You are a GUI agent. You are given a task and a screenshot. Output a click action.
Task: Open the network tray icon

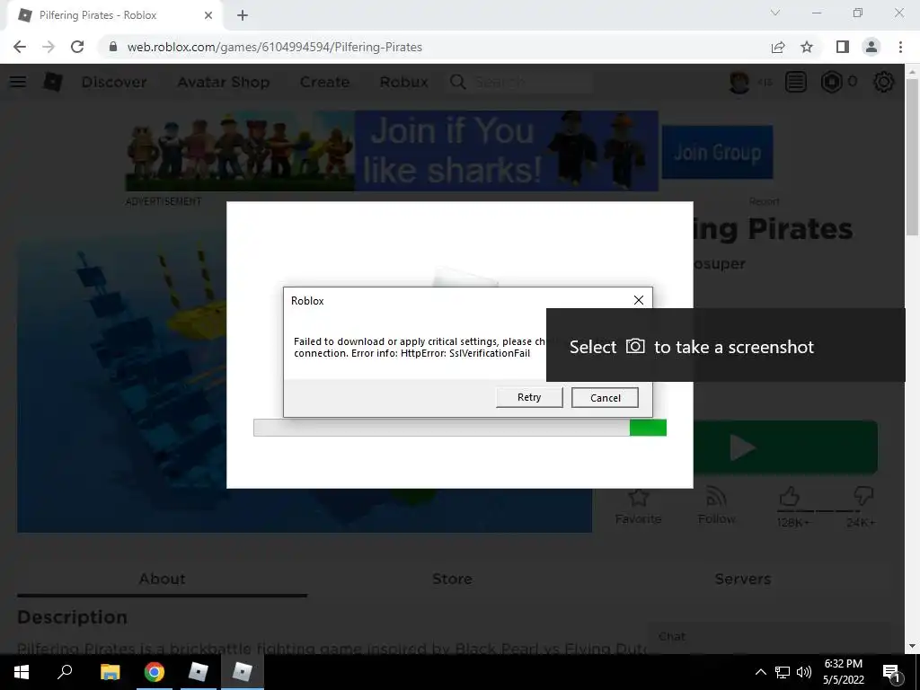pos(783,672)
